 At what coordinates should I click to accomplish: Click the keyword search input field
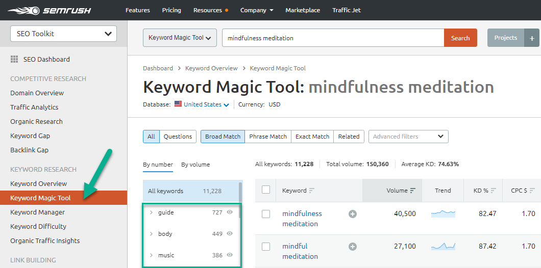333,38
